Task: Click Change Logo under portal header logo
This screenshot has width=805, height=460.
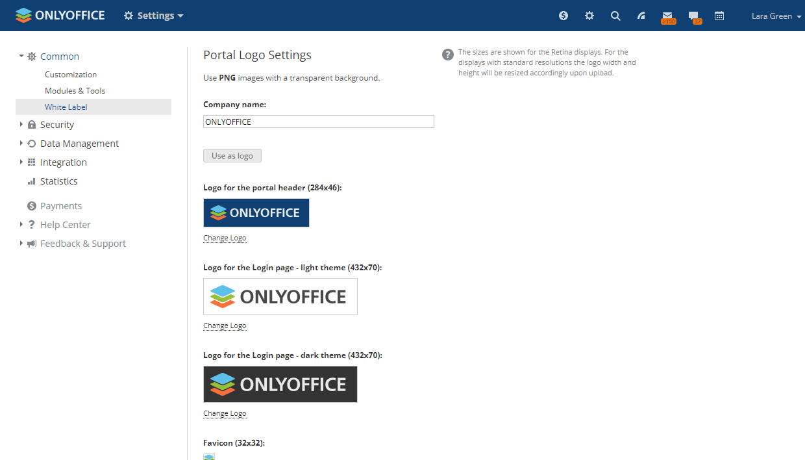Action: [225, 238]
